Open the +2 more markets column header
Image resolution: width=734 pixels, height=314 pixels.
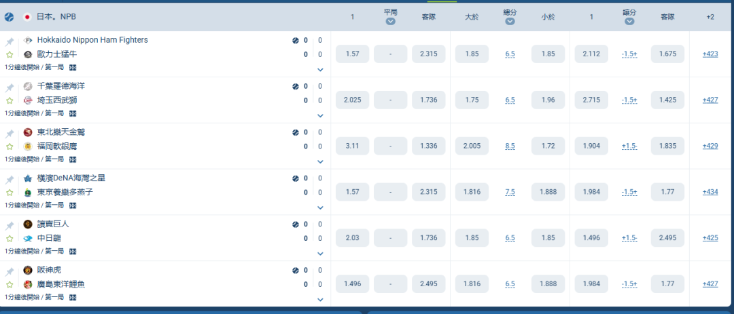(710, 17)
